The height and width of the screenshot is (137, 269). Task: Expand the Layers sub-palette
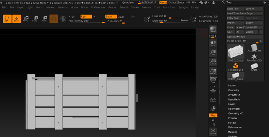231,104
